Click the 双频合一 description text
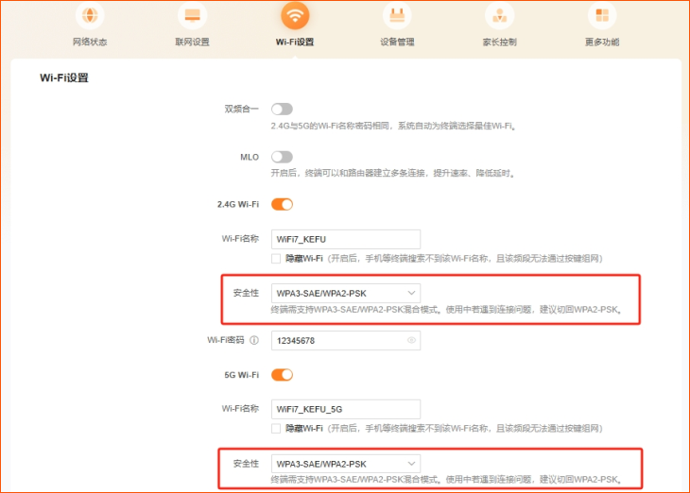 click(393, 127)
